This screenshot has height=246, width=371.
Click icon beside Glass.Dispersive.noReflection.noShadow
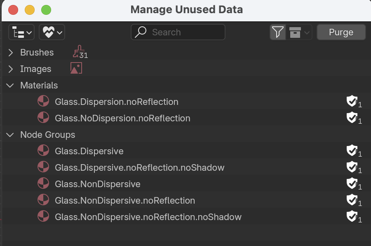[x=43, y=167]
